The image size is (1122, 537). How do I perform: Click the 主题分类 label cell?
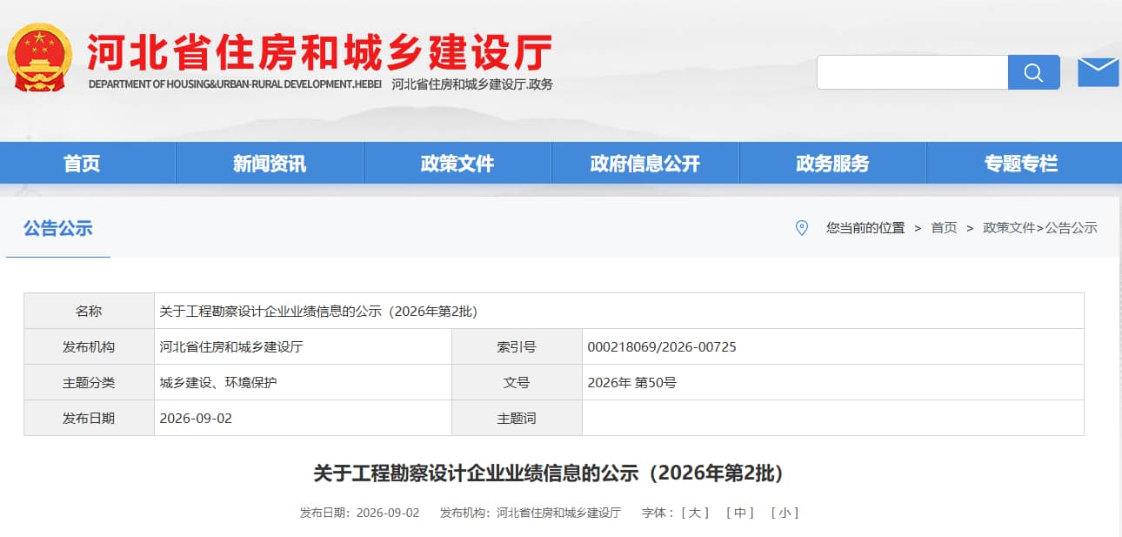tap(89, 382)
